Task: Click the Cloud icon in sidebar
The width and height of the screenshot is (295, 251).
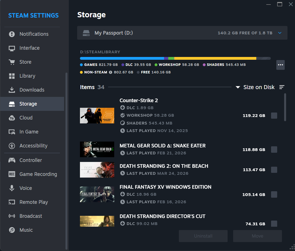Action: [12, 118]
